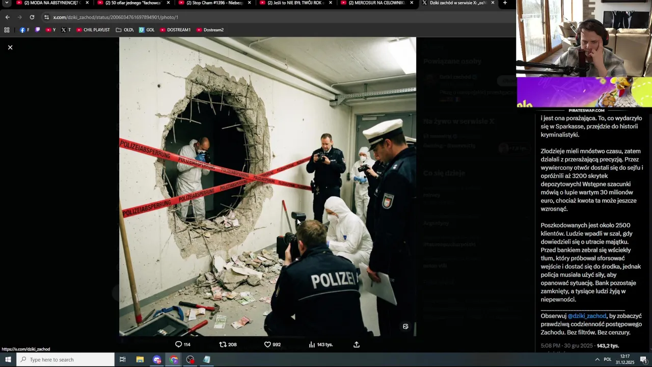Click the image options icon on photo corner
The image size is (652, 367).
point(405,327)
